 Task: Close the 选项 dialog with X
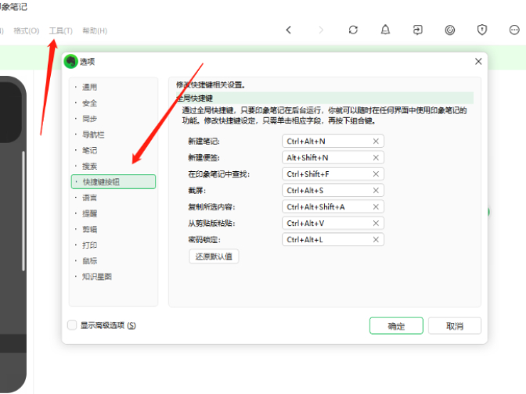point(478,61)
